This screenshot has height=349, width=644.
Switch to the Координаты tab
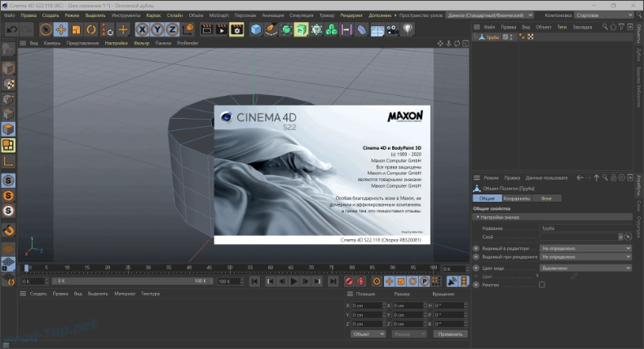click(515, 198)
